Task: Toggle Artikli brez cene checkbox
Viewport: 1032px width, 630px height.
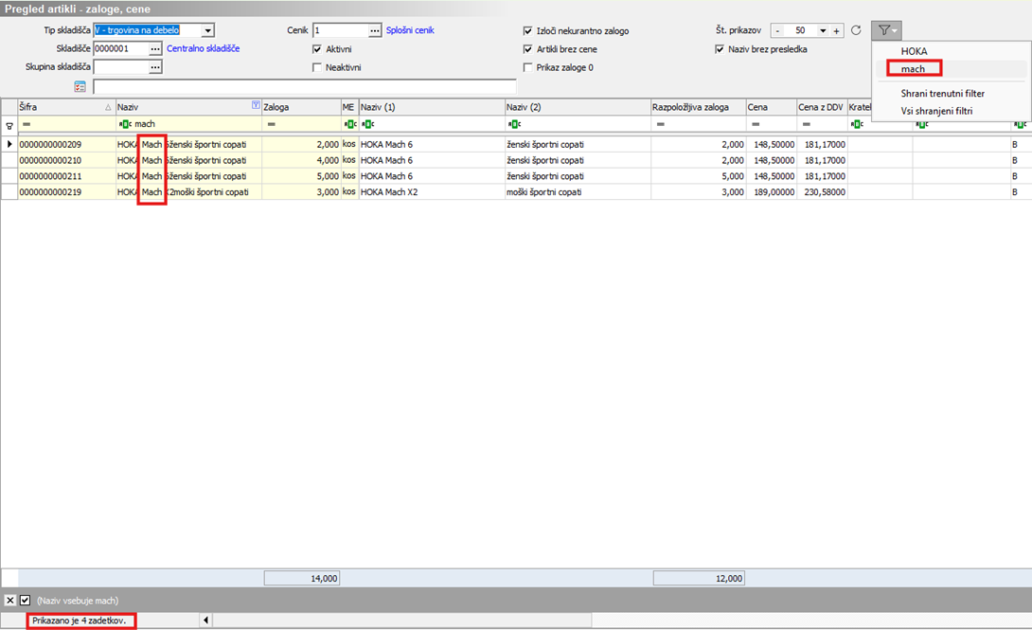Action: pyautogui.click(x=528, y=48)
